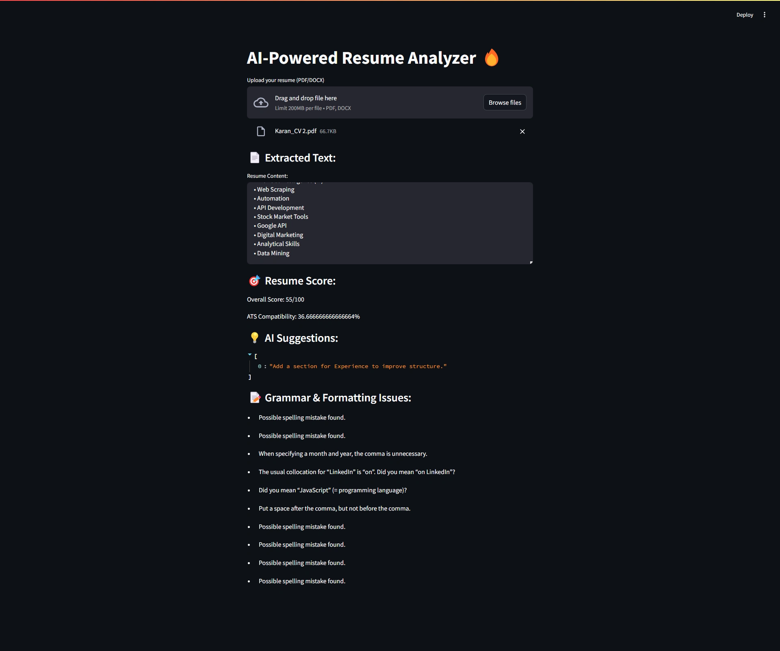Open the three-dot main menu
The width and height of the screenshot is (780, 651).
(765, 15)
